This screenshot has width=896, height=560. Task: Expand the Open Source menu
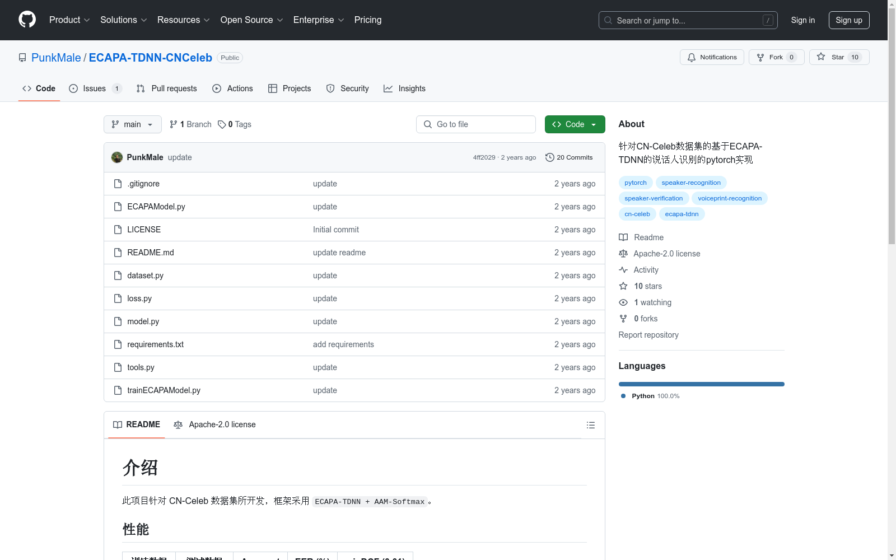tap(252, 20)
